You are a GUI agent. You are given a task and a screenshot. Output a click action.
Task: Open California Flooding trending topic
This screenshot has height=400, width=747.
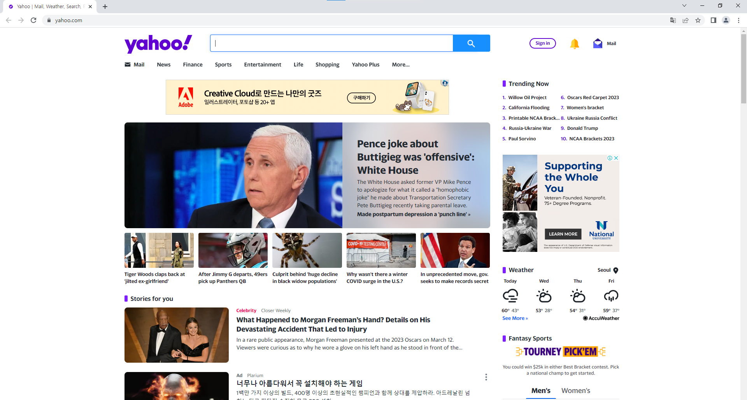(529, 108)
